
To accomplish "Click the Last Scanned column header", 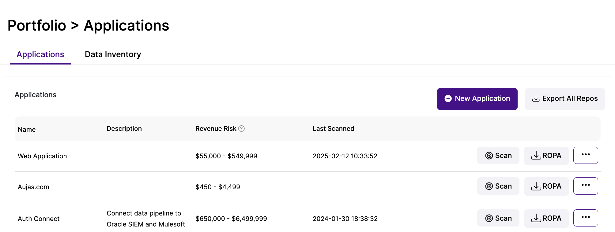I will [333, 129].
